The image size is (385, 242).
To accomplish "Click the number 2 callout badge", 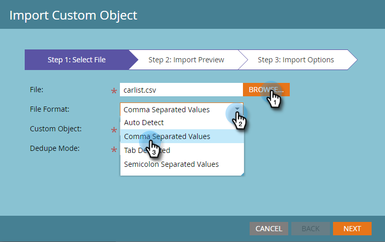I will tap(240, 124).
